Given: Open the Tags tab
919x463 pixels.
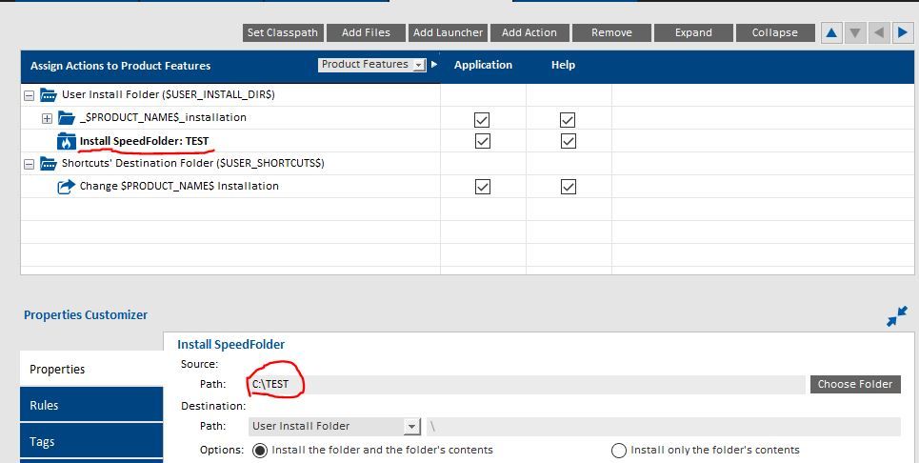Looking at the screenshot, I should coord(91,441).
